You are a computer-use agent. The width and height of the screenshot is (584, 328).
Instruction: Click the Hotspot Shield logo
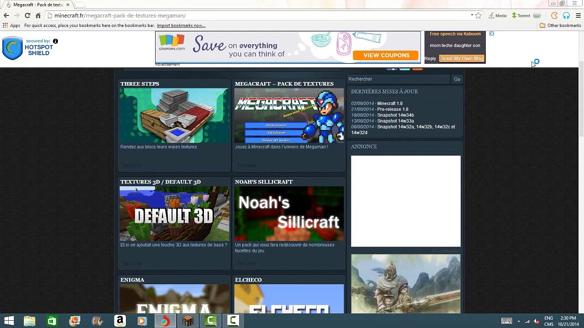(12, 48)
